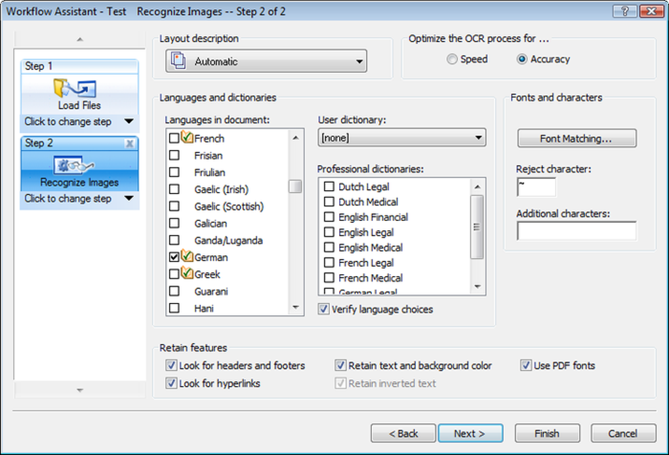Screen dimensions: 669x455
Task: Open Step 2 Click to change step menu
Action: point(129,198)
